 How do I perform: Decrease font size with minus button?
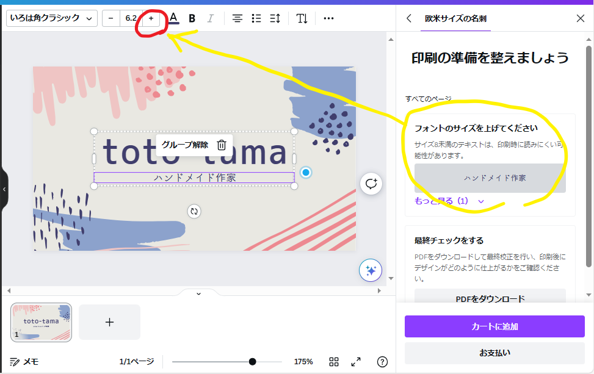(x=110, y=18)
